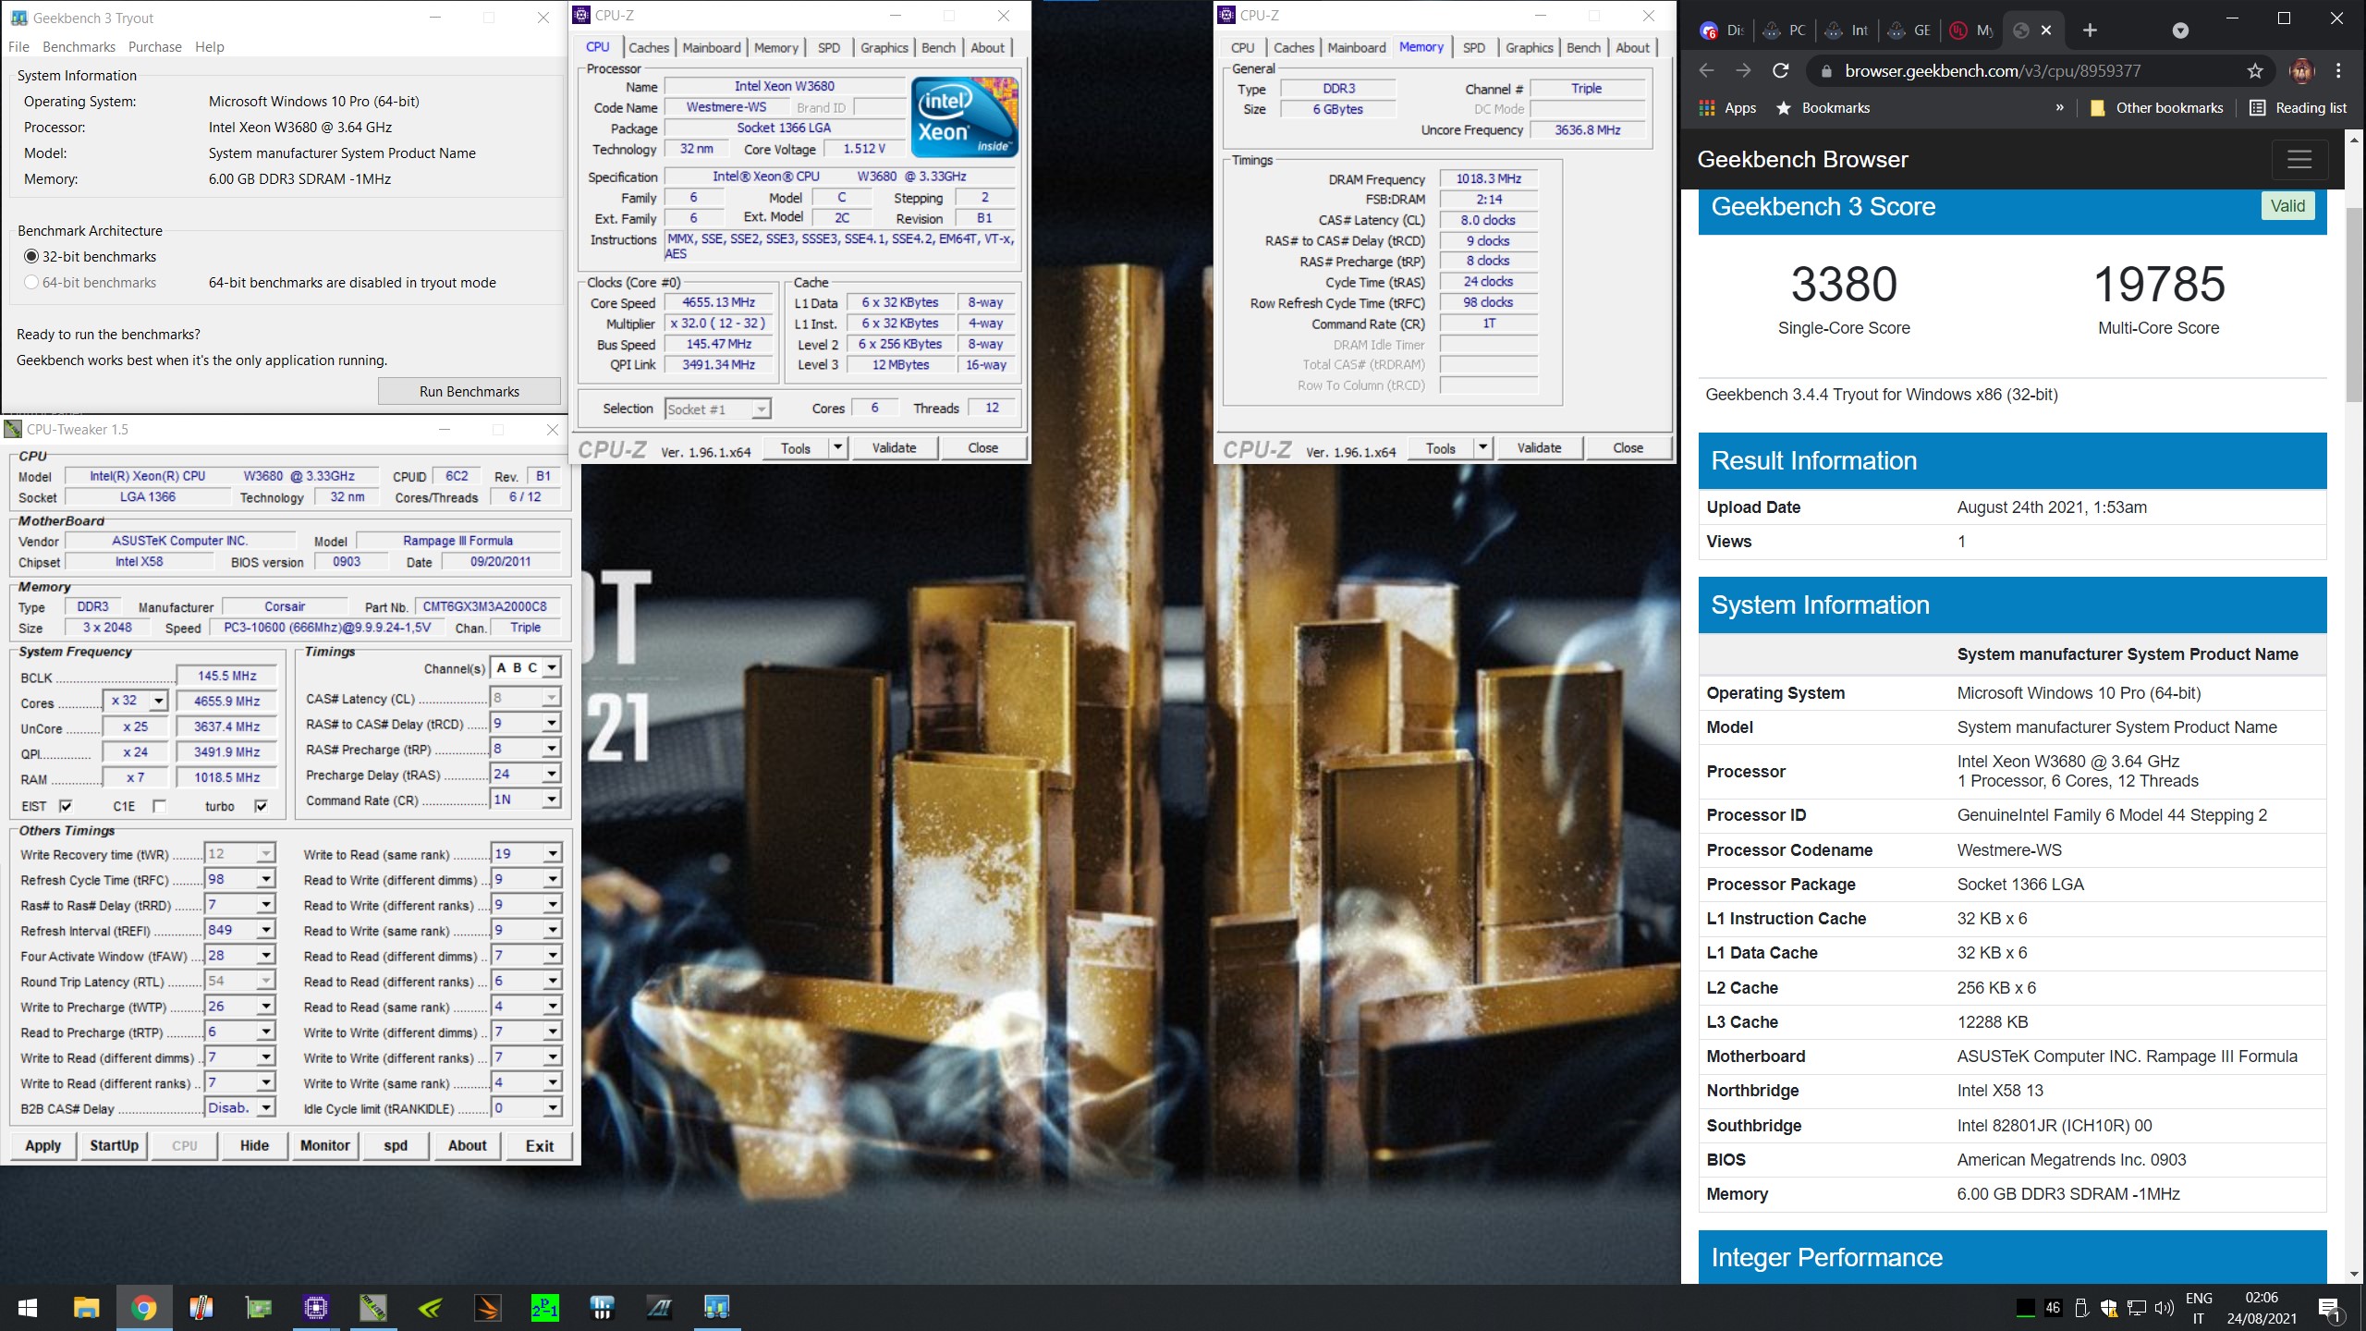This screenshot has width=2366, height=1331.
Task: Switch to SPD tab in right CPU-Z
Action: point(1474,48)
